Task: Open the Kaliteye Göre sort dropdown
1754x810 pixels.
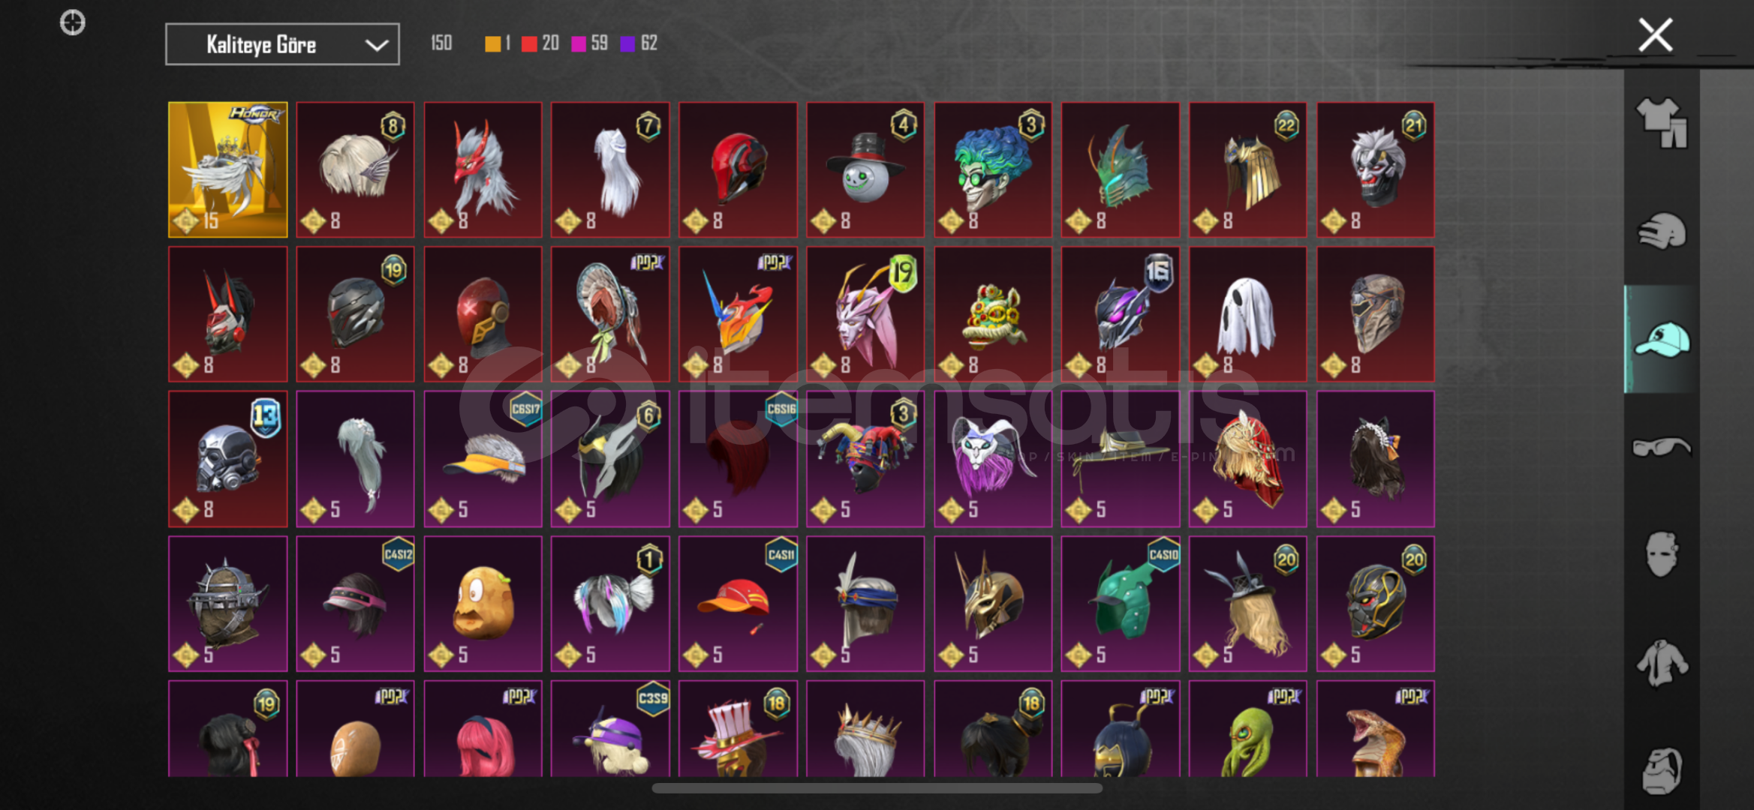Action: point(282,44)
